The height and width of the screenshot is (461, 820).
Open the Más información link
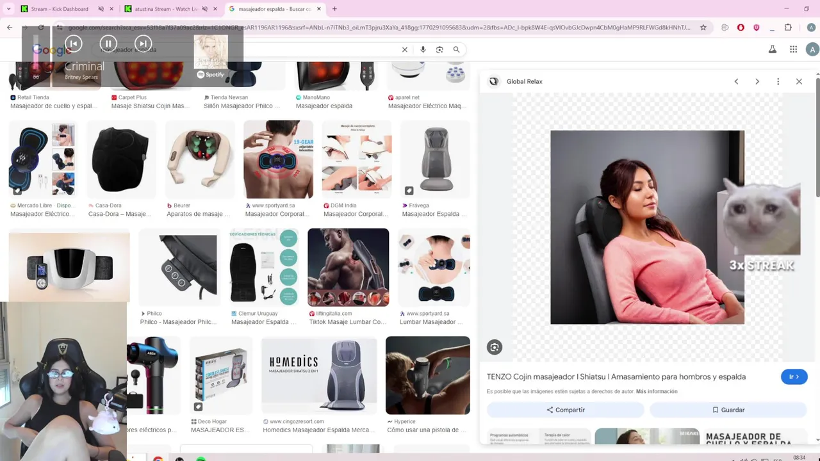pyautogui.click(x=657, y=391)
